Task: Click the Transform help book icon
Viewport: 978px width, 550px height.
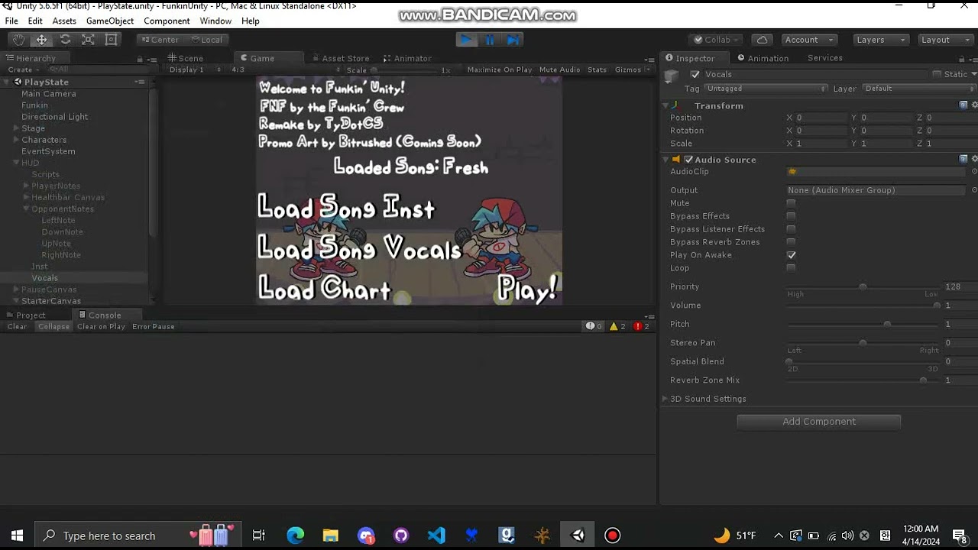Action: pyautogui.click(x=963, y=105)
